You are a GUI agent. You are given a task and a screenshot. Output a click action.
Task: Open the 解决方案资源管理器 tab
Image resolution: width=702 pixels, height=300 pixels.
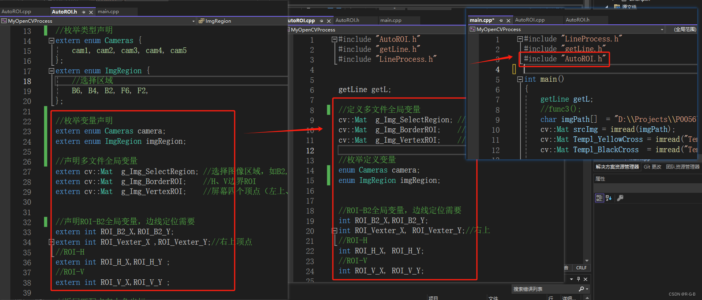[617, 167]
